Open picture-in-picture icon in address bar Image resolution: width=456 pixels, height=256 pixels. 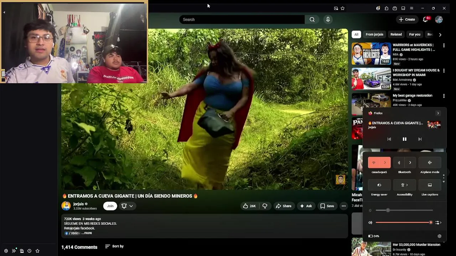(336, 8)
